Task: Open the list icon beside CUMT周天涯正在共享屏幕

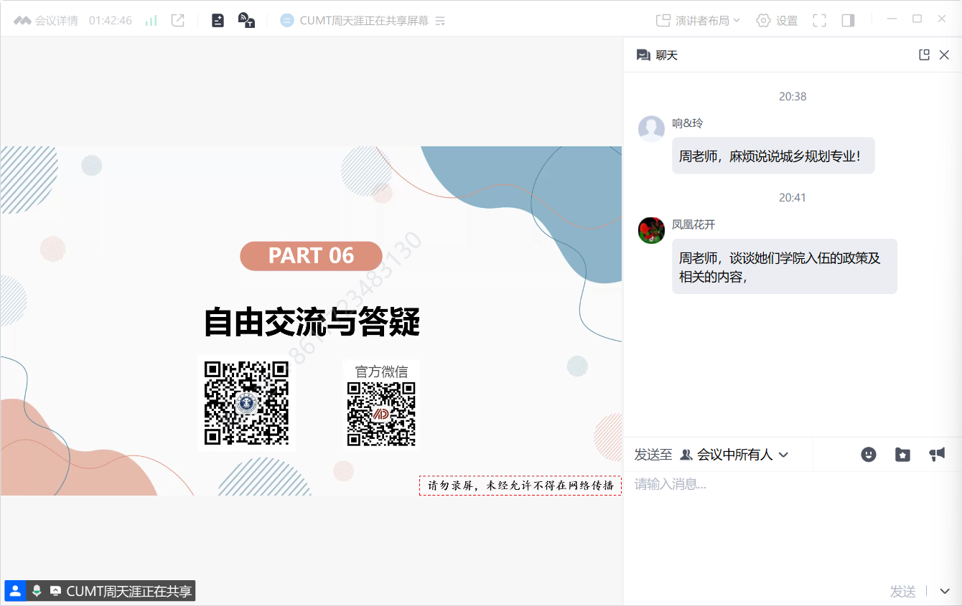Action: click(441, 22)
